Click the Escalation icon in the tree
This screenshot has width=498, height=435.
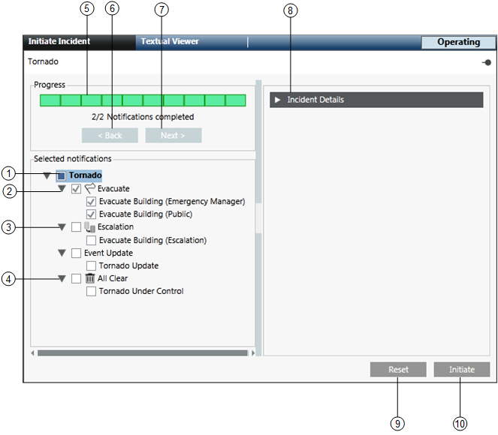click(89, 227)
